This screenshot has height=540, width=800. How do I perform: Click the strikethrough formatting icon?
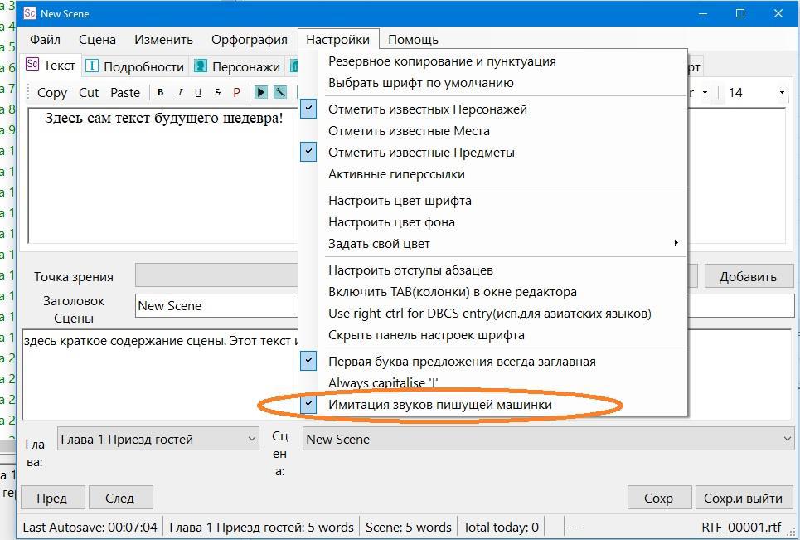click(x=217, y=92)
